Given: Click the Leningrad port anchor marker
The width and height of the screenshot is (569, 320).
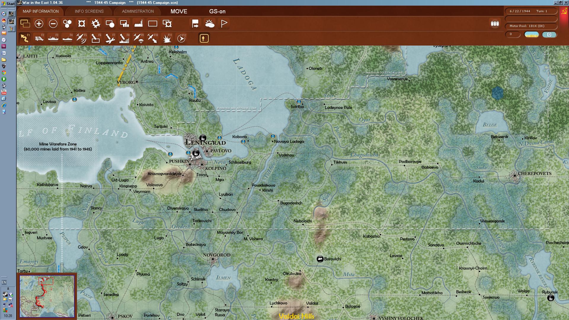Looking at the screenshot, I should 188,153.
